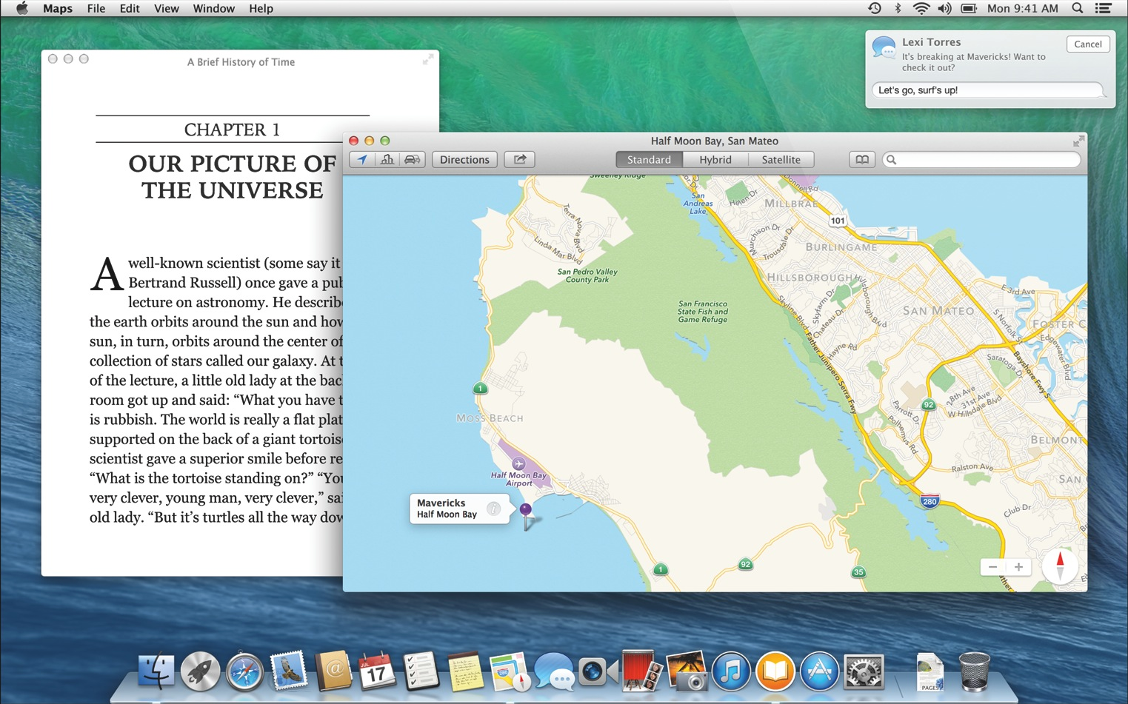Open the Window menu
The image size is (1128, 704).
coord(213,8)
